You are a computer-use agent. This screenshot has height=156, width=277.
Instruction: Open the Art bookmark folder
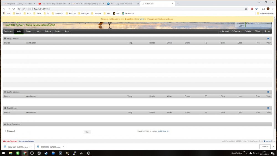(x=47, y=13)
